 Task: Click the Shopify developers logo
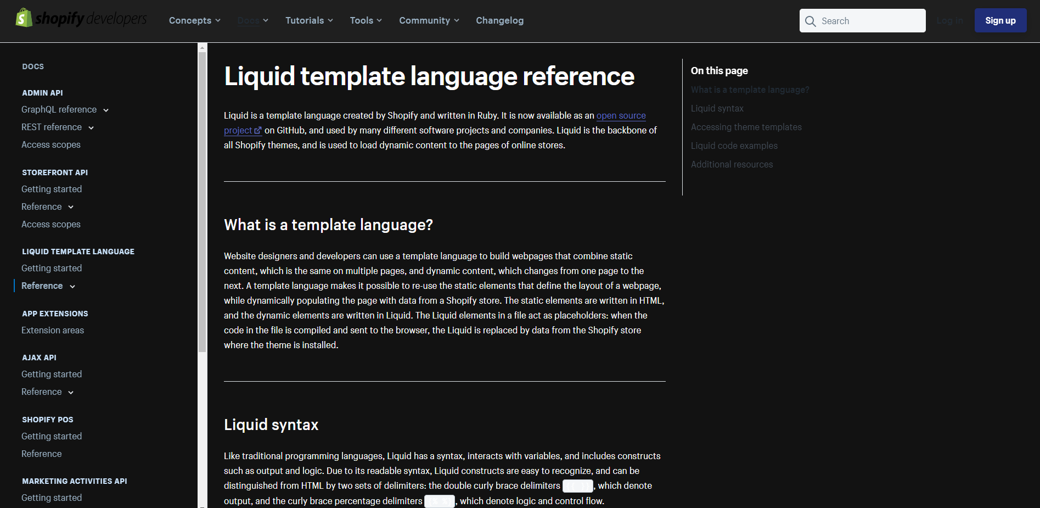click(x=80, y=18)
